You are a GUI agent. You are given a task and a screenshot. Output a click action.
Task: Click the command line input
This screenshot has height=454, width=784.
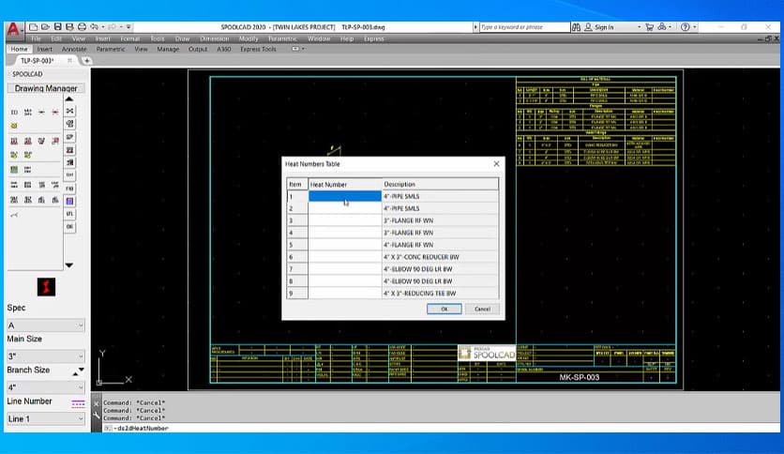tap(440, 429)
